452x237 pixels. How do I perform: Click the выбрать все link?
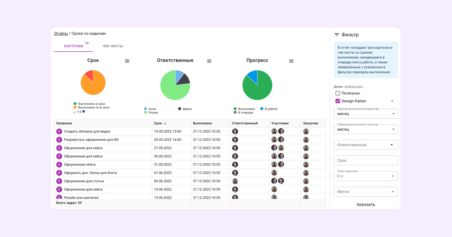[354, 86]
